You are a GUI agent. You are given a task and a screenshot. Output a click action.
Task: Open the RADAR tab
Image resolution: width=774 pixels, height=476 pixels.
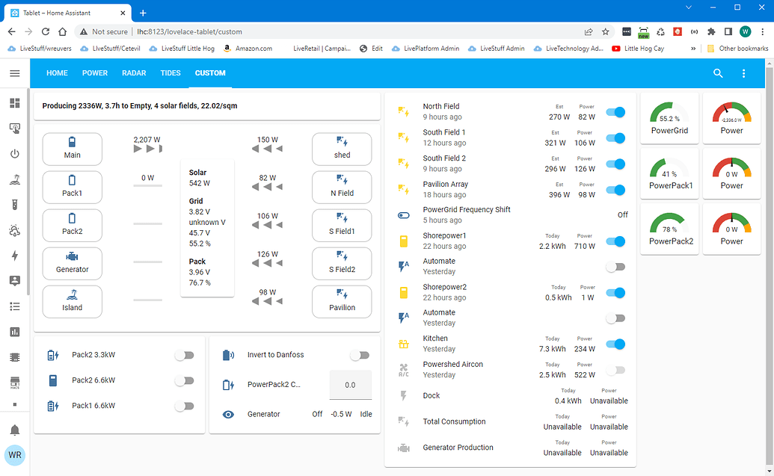tap(134, 73)
